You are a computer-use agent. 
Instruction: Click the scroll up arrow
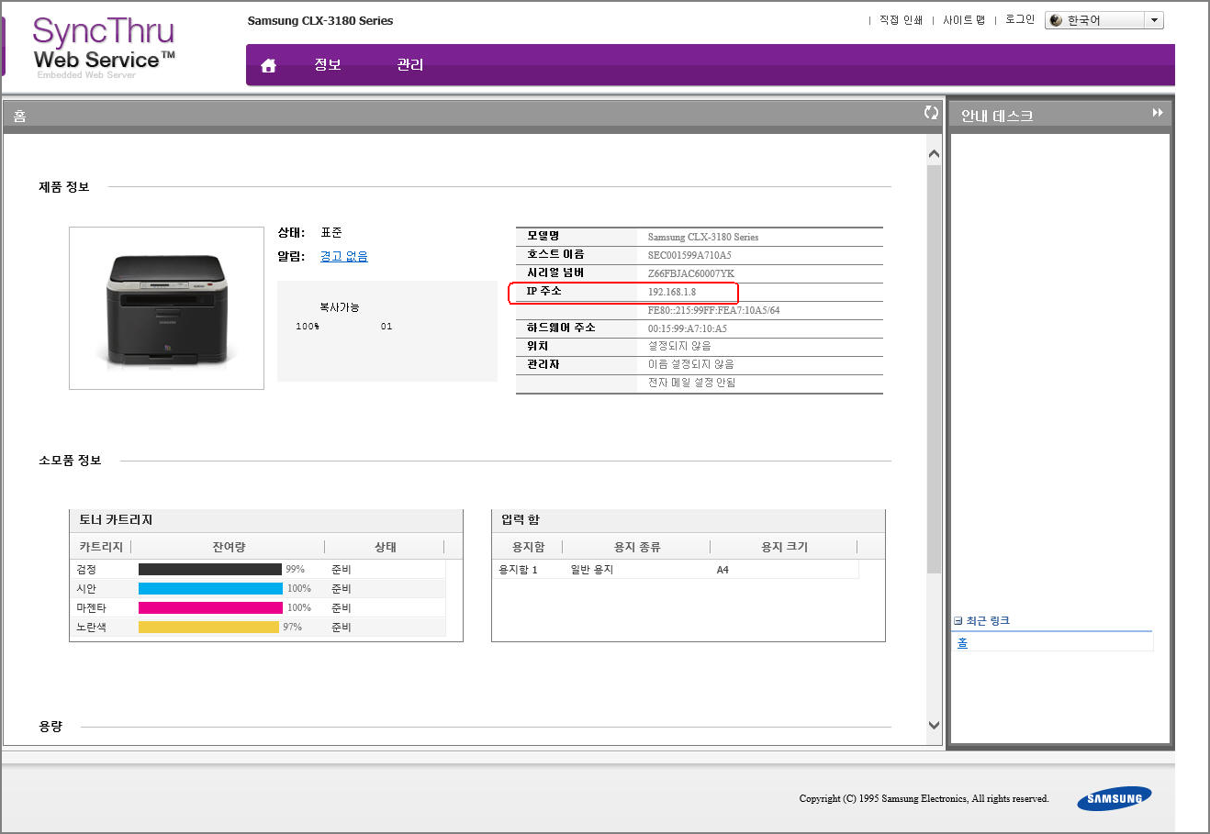click(934, 154)
